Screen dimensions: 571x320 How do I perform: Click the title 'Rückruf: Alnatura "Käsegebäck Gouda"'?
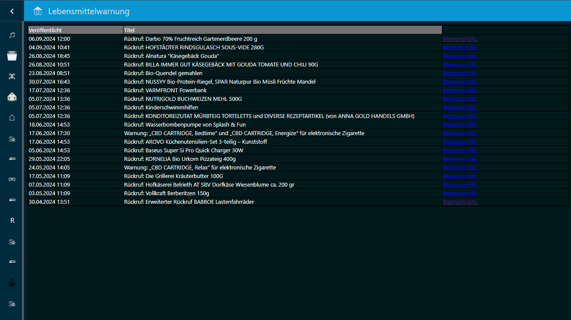pos(172,56)
